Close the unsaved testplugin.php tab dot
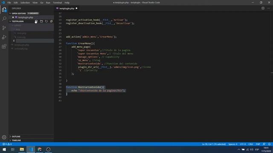 [x=76, y=8]
